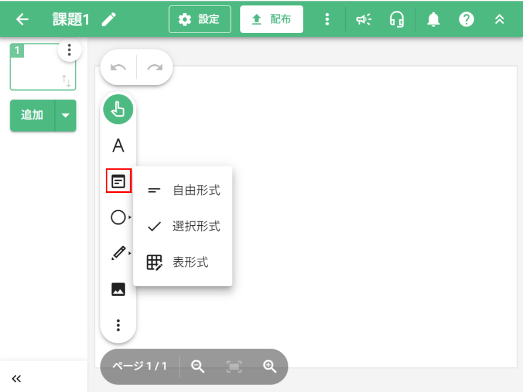This screenshot has width=523, height=392.
Task: Fit page to screen icon
Action: (x=234, y=366)
